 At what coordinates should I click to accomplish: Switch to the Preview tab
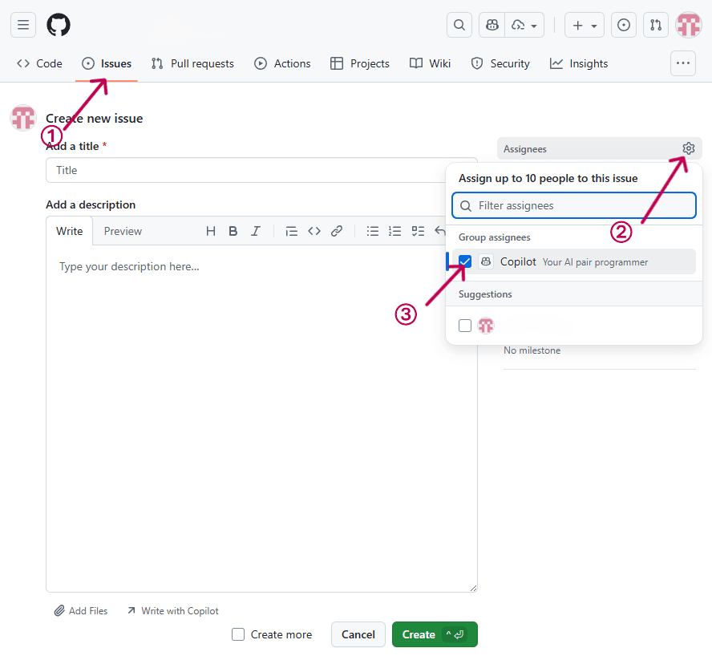pos(123,231)
